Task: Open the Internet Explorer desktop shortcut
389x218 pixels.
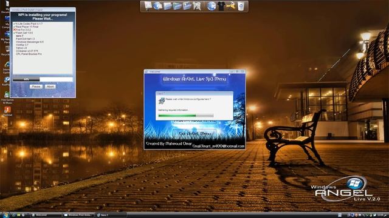Action: pos(7,67)
